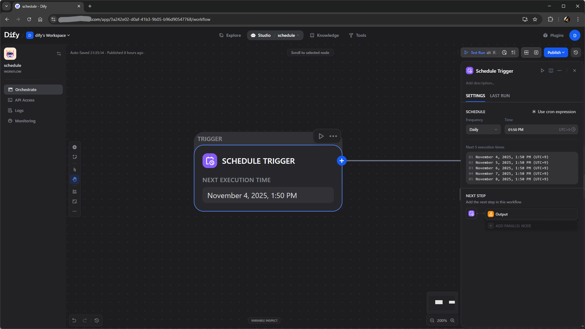
Task: Click the organize nodes icon
Action: click(75, 192)
